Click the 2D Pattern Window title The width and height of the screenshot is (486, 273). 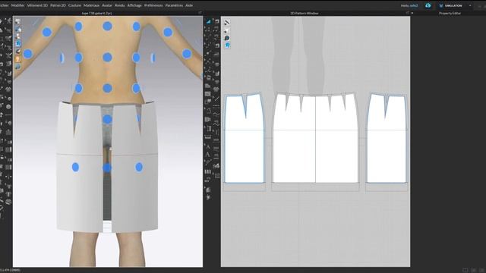(304, 14)
